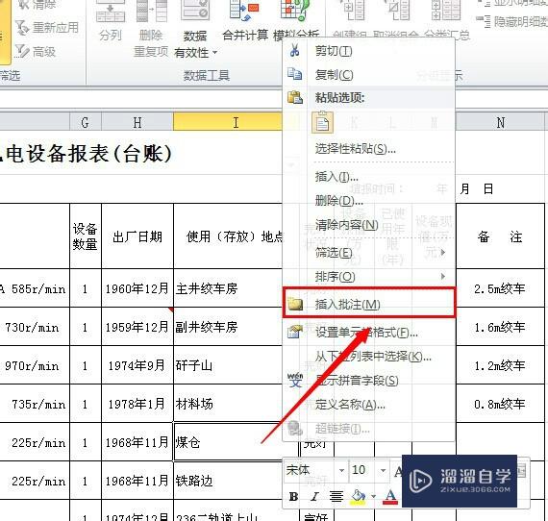This screenshot has height=521, width=548.
Task: Click the Format Cells icon
Action: click(x=294, y=332)
